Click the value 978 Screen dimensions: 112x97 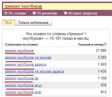point(104,85)
